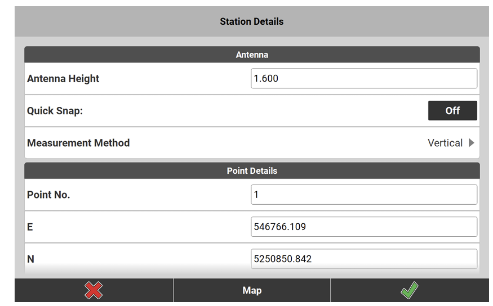Edit the E easting coordinate field
493x306 pixels.
[x=363, y=227]
